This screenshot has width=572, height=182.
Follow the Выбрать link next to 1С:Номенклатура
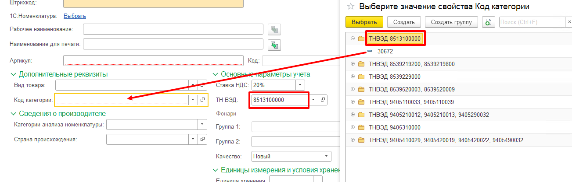pyautogui.click(x=75, y=16)
